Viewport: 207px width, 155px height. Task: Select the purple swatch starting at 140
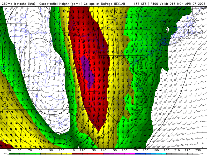[x=106, y=154]
